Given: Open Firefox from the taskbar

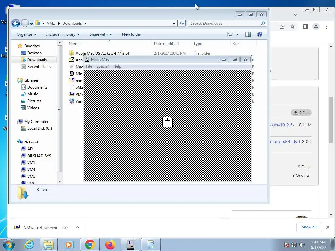Looking at the screenshot, I should point(110,244).
